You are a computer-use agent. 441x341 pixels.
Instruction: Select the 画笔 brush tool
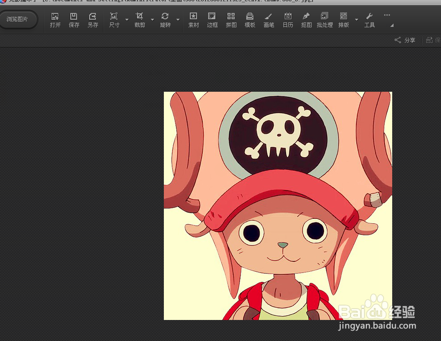[x=269, y=20]
